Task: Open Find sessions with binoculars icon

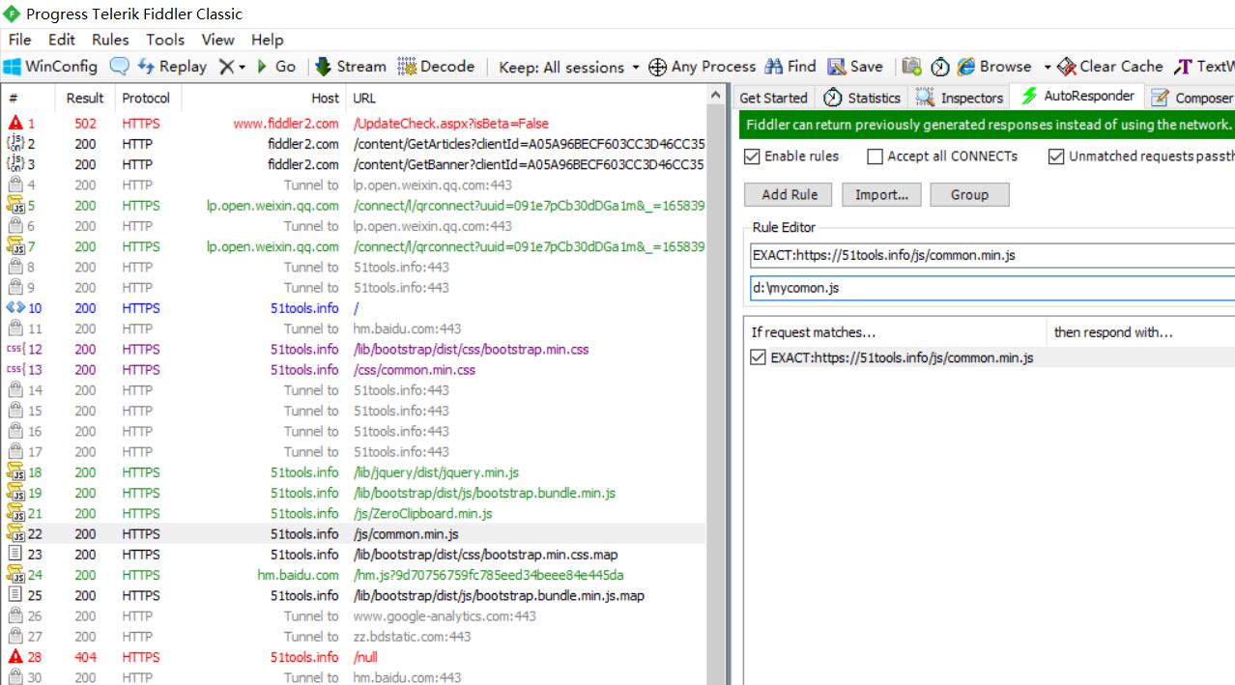Action: pyautogui.click(x=774, y=67)
